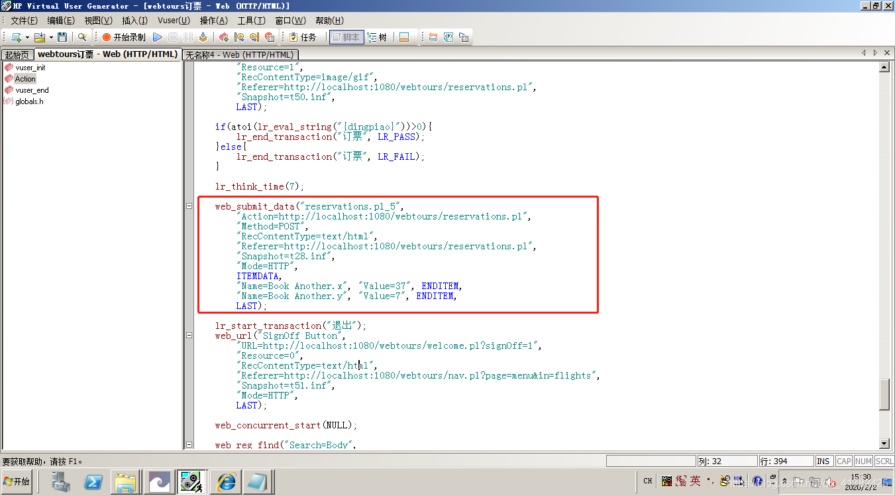Open PowerShell from the taskbar
The image size is (895, 496).
click(93, 481)
